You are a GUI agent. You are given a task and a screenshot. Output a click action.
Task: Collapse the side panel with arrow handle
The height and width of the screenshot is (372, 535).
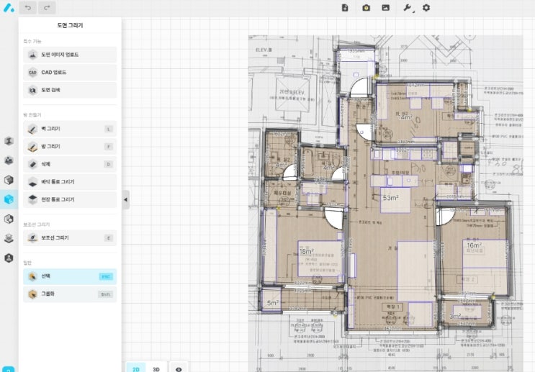point(125,199)
